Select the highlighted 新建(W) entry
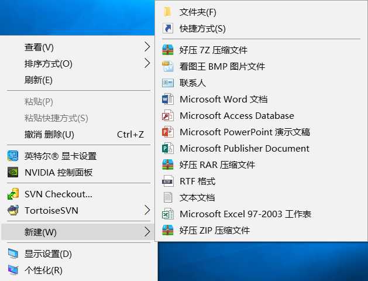Viewport: 368px width, 281px height. (x=78, y=232)
